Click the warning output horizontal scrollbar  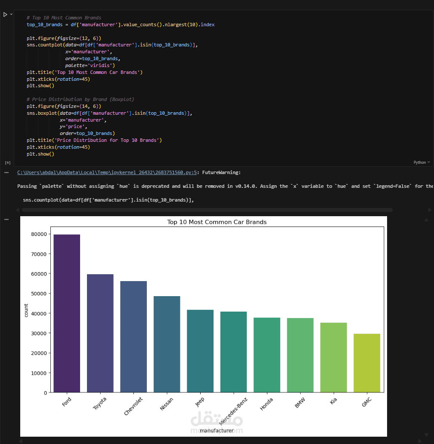(x=207, y=210)
